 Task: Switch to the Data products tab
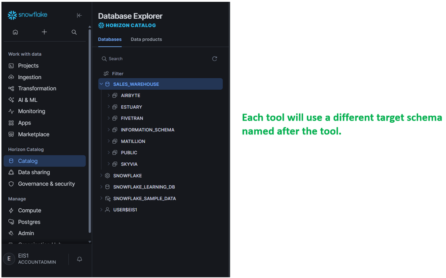[x=146, y=40]
